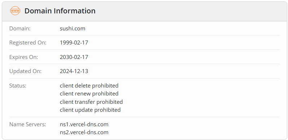Screen dimensions: 288x140
Task: Select the ns2.vercel-dns.com name server
Action: click(x=84, y=132)
